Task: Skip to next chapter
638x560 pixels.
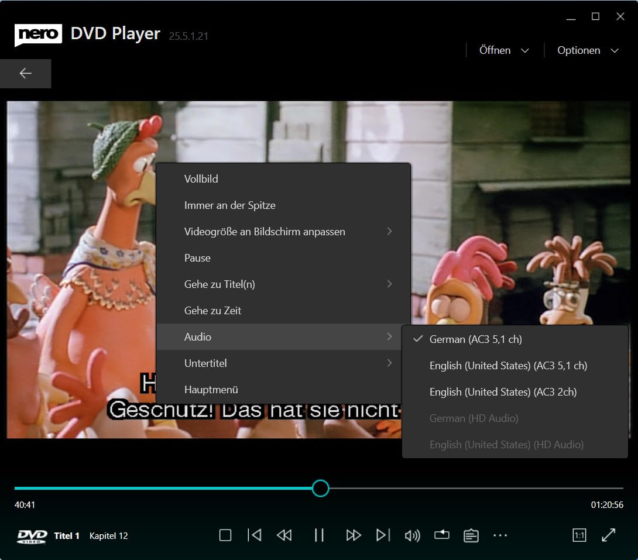Action: tap(383, 535)
